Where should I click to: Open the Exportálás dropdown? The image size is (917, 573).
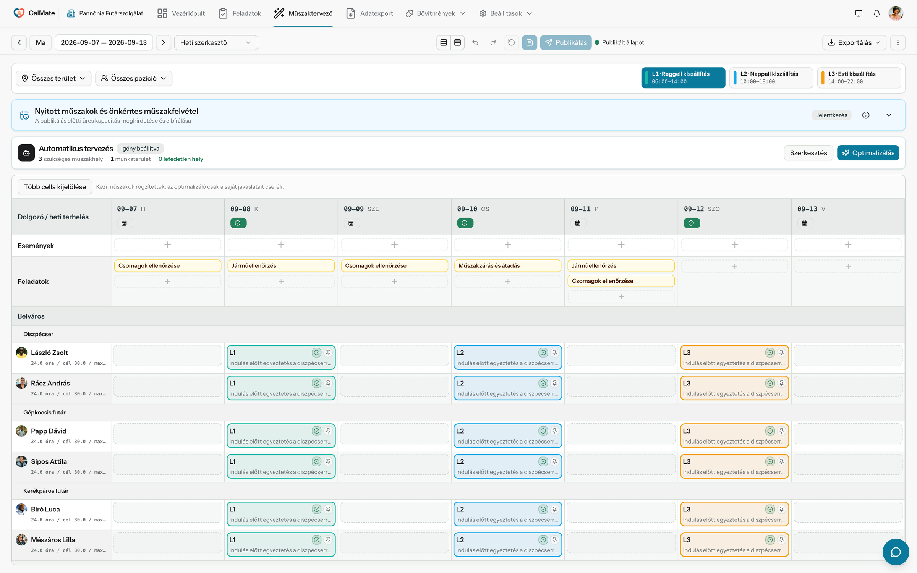pyautogui.click(x=855, y=42)
